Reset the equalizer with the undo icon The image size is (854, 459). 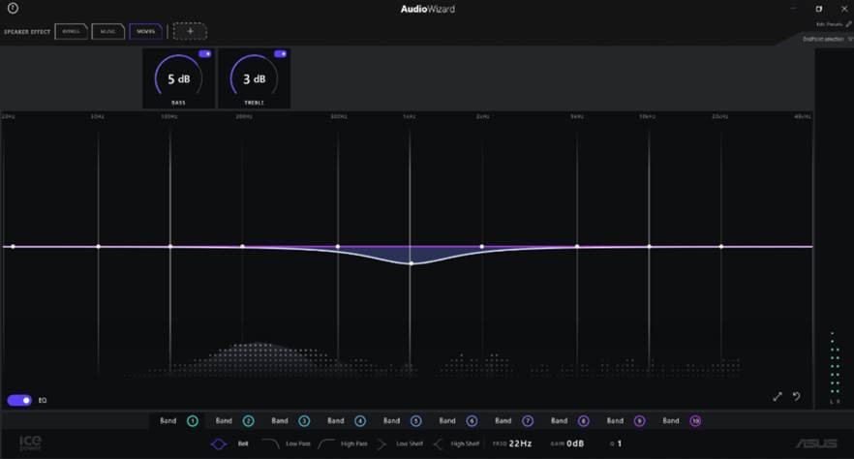click(x=796, y=396)
